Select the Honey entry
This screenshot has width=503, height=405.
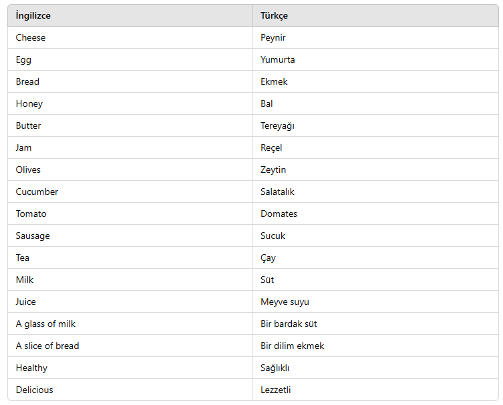point(29,104)
